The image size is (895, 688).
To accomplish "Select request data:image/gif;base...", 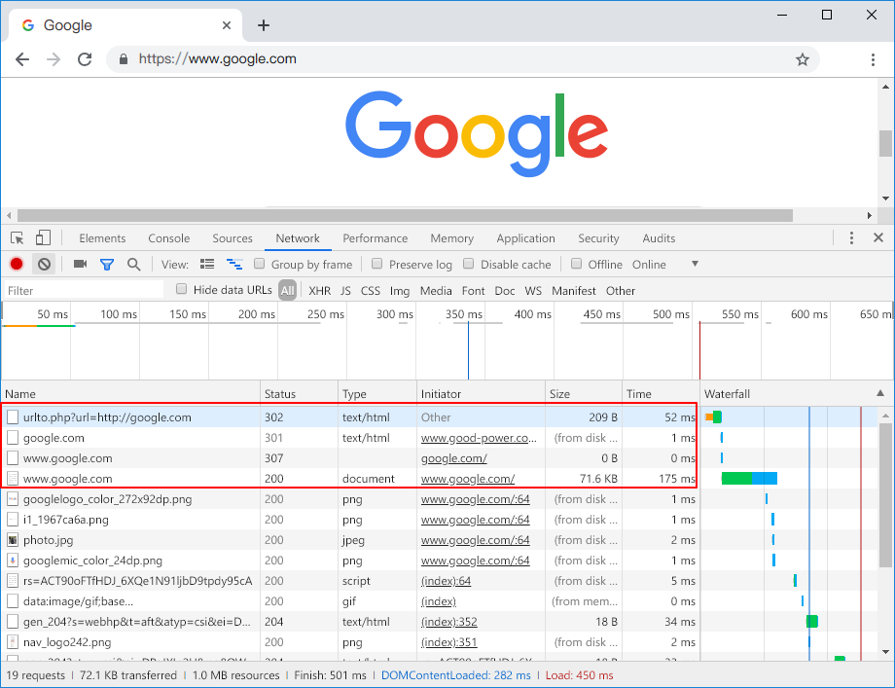I will click(348, 601).
